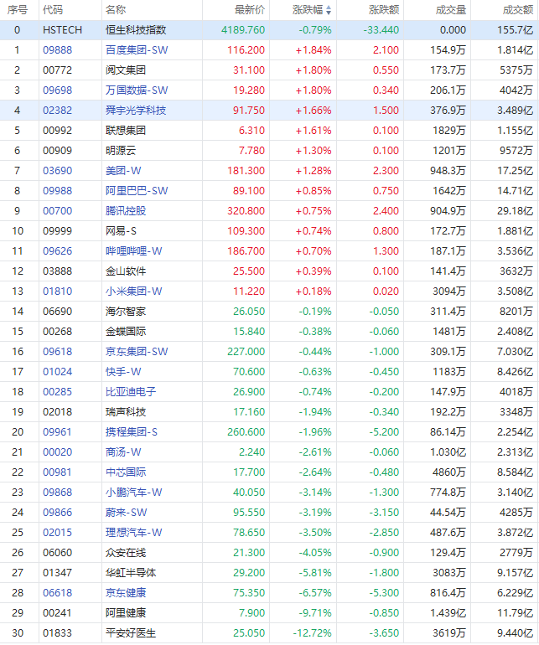Click 平安好医生 change -12.72%
Viewport: 539px width, 645px height.
pyautogui.click(x=312, y=633)
